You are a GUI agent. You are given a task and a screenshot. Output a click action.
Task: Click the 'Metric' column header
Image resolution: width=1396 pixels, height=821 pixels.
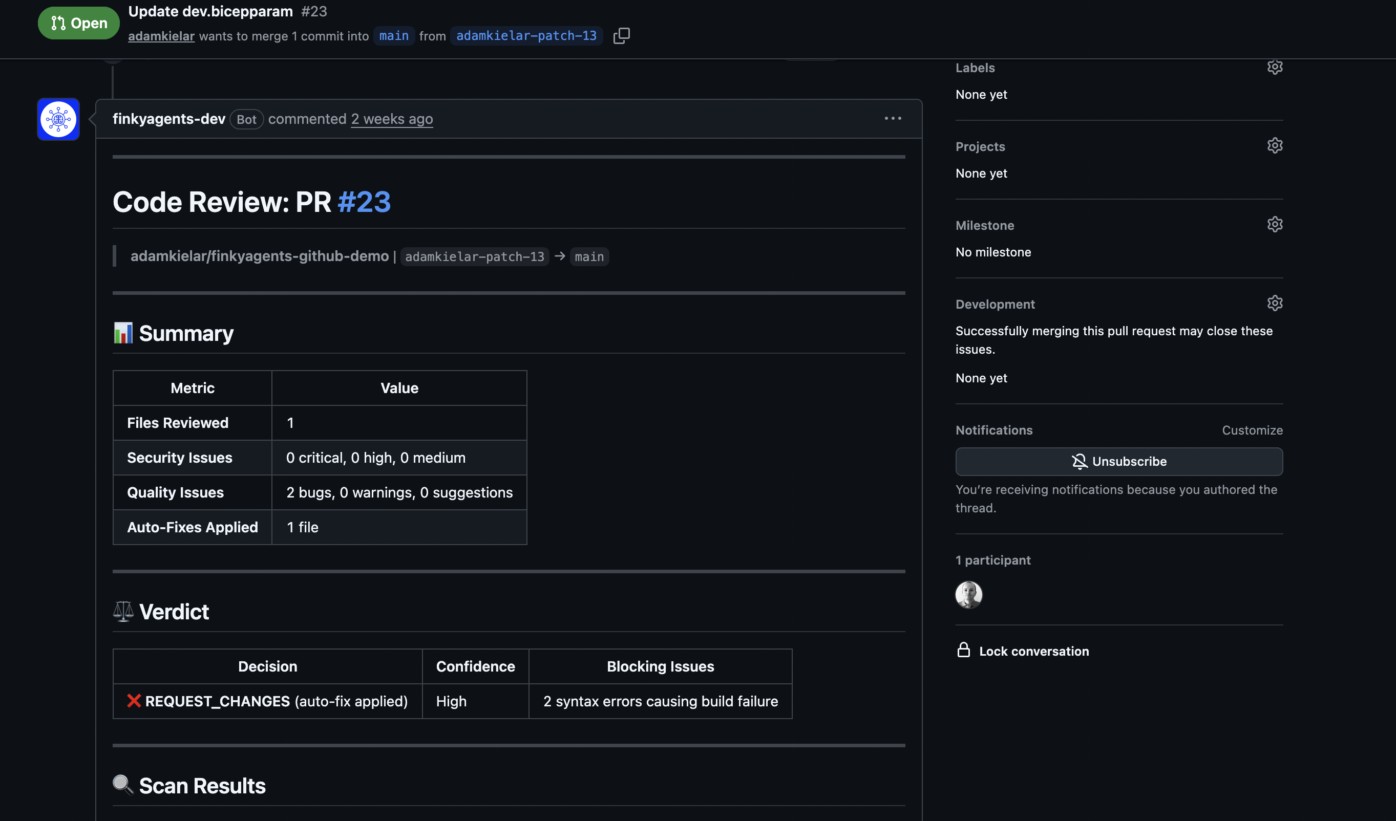point(192,388)
